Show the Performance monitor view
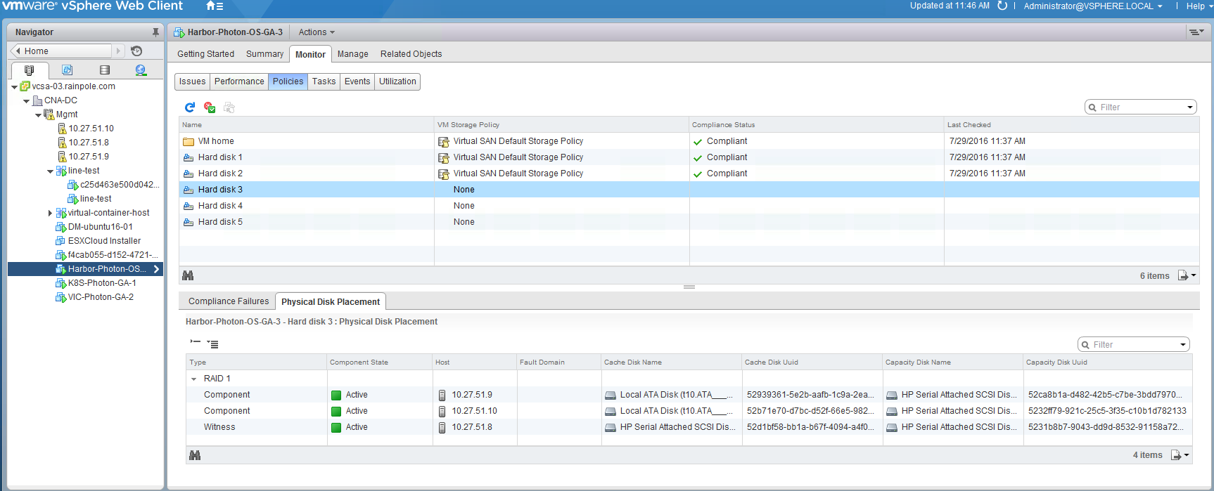 point(239,81)
